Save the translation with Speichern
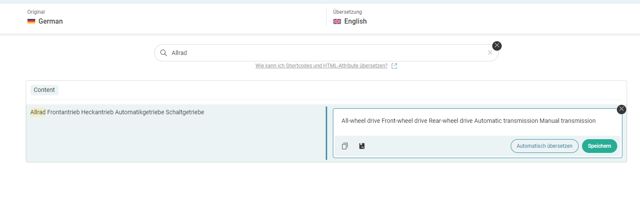This screenshot has width=640, height=198. [x=600, y=146]
